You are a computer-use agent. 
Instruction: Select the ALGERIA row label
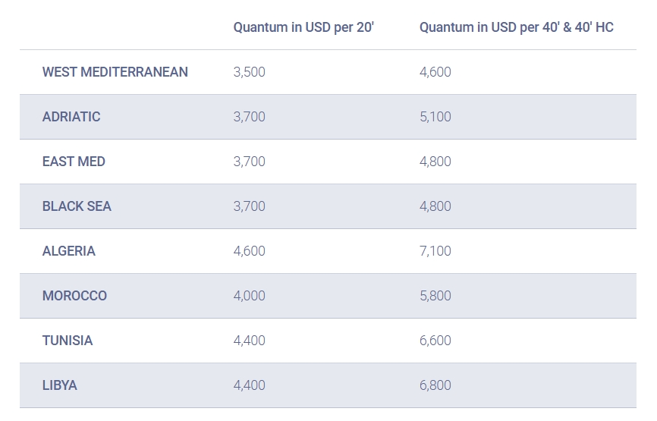[69, 251]
